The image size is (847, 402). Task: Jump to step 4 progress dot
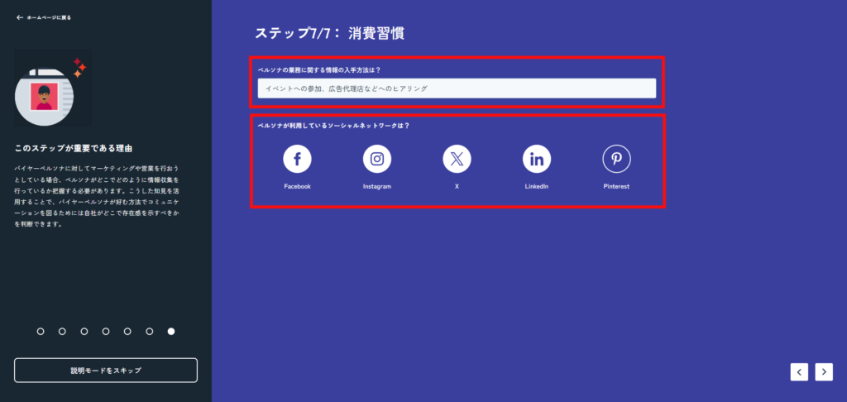[x=106, y=331]
